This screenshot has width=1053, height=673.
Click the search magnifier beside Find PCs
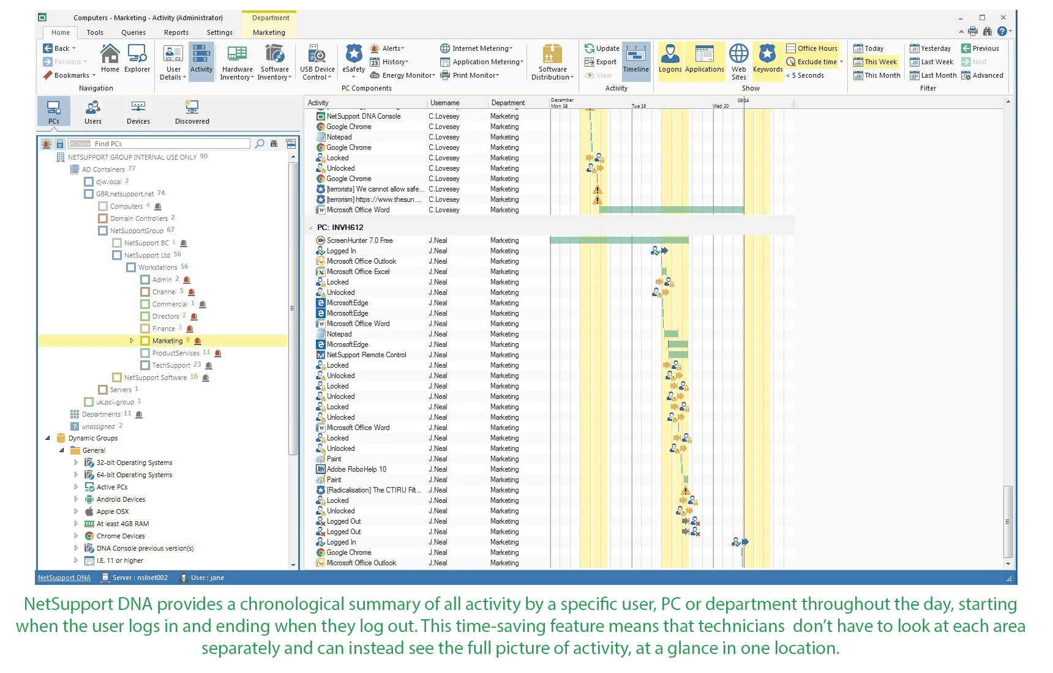[x=260, y=144]
